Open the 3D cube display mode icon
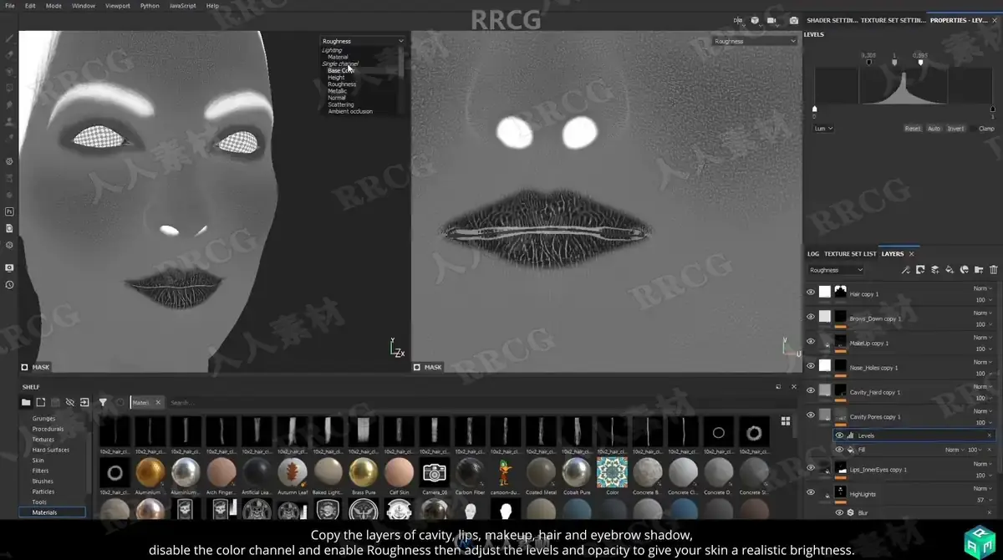1003x560 pixels. click(x=755, y=20)
